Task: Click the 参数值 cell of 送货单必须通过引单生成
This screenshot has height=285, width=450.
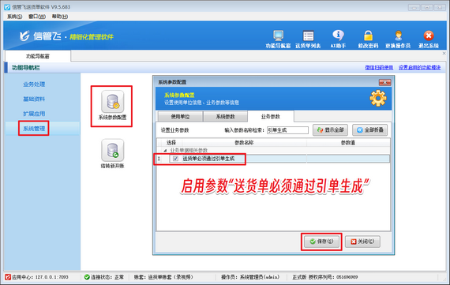Action: [x=348, y=159]
